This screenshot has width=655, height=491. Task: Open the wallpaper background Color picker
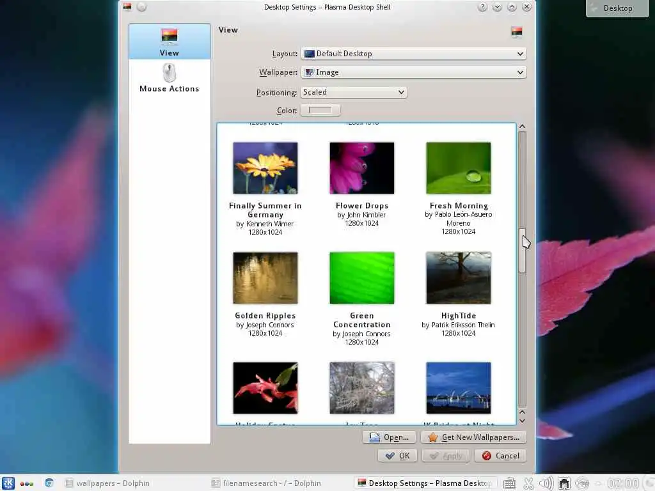click(320, 110)
